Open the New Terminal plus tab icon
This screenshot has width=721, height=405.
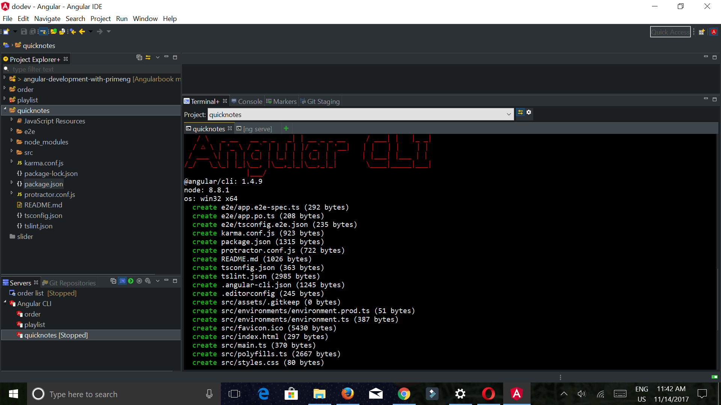point(286,128)
